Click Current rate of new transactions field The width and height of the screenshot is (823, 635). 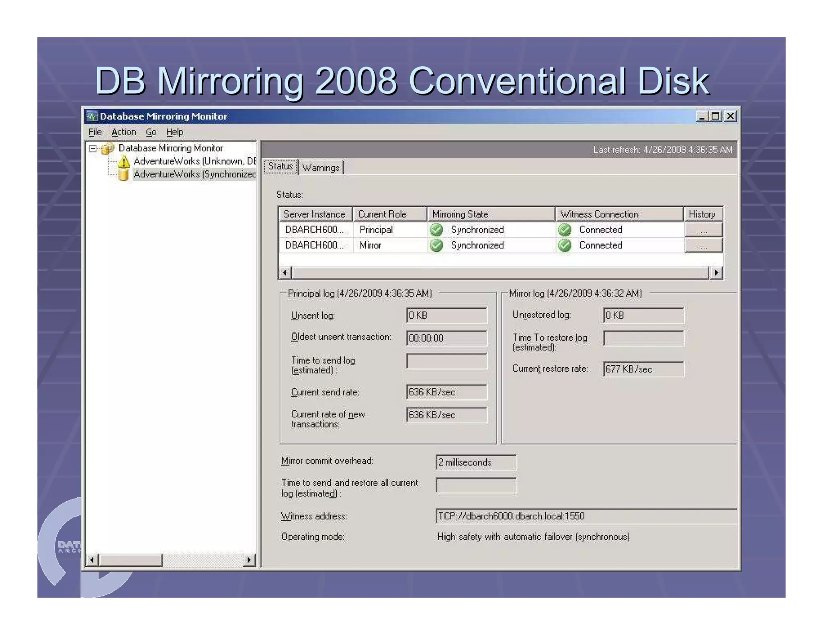pos(447,415)
